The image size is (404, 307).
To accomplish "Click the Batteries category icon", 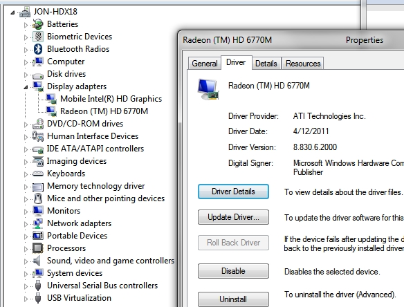I will 38,24.
